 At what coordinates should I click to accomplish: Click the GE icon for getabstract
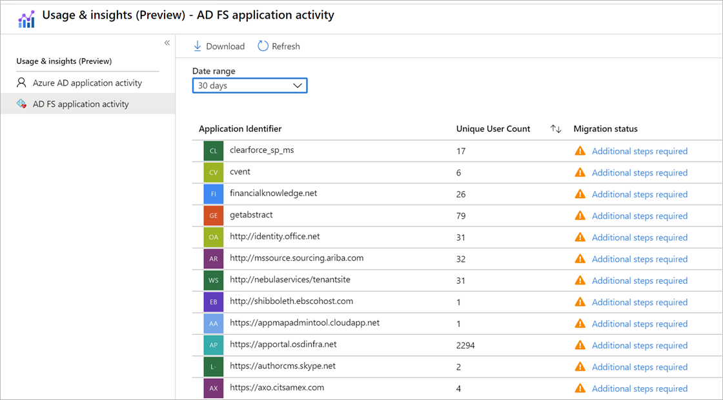point(214,215)
